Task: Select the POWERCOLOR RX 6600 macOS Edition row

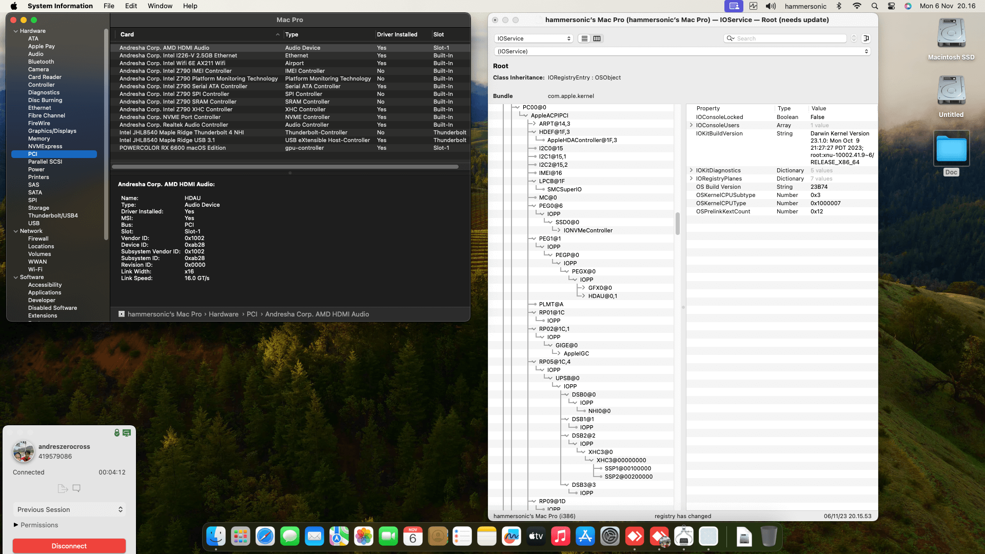Action: (290, 148)
